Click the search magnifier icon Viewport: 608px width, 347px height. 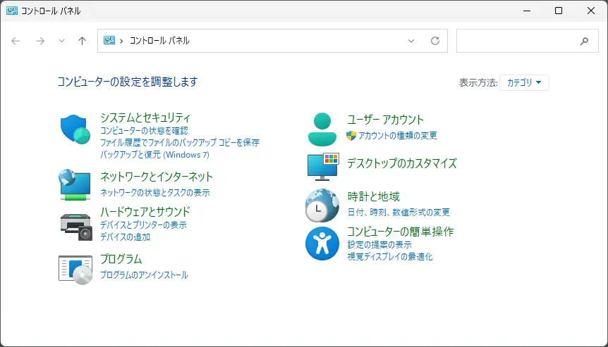click(584, 41)
